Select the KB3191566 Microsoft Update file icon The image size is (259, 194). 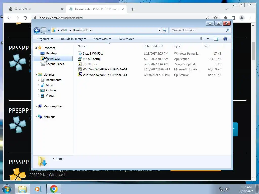tap(80, 69)
